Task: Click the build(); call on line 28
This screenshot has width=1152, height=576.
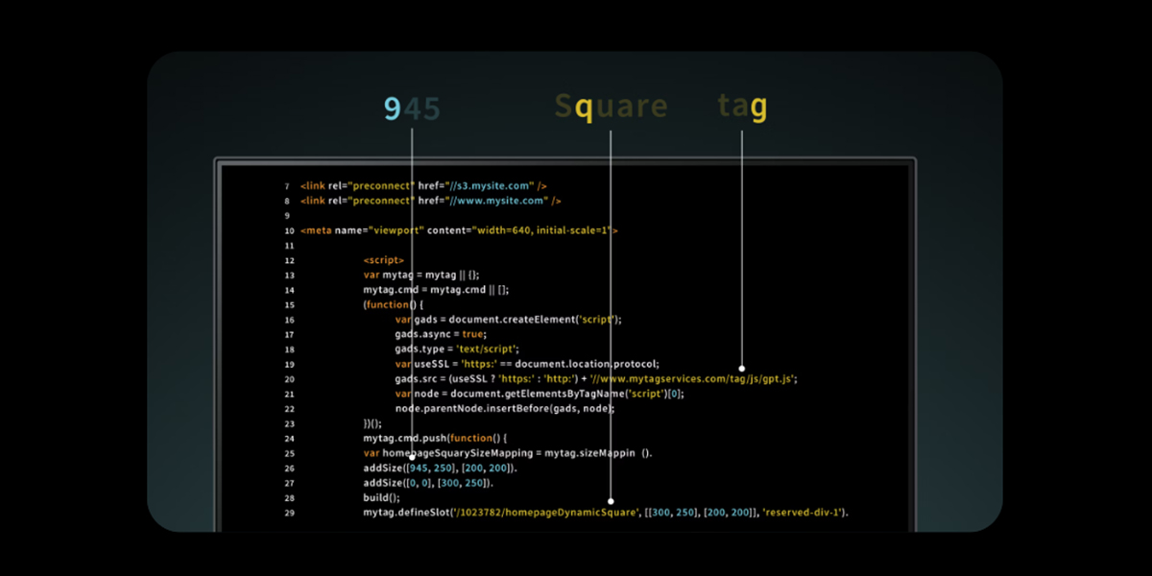Action: coord(382,497)
